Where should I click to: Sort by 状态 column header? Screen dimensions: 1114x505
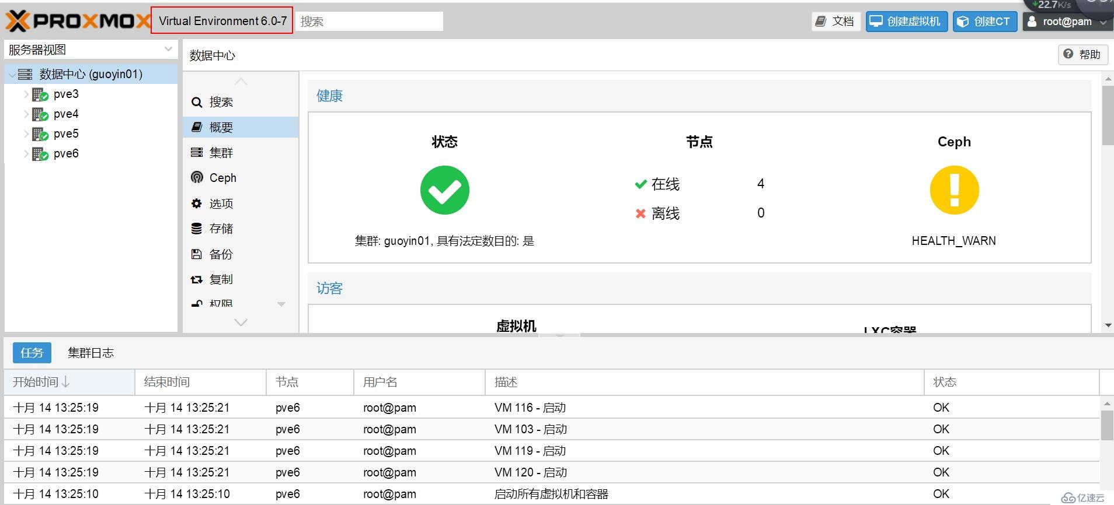click(1011, 382)
